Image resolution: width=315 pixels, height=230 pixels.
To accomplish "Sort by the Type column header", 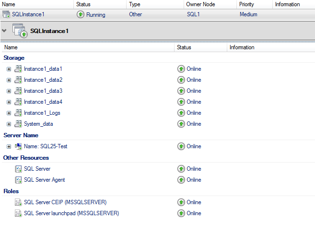I will 155,4.
